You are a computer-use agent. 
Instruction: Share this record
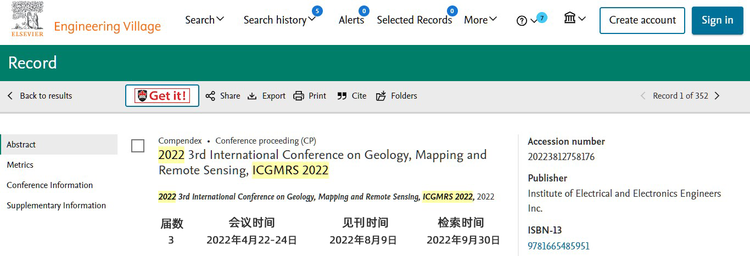(x=223, y=96)
